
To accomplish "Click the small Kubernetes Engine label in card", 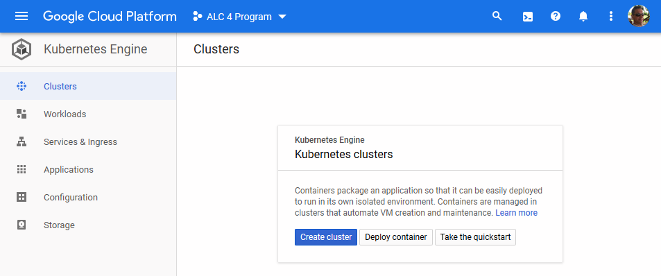I will (329, 140).
